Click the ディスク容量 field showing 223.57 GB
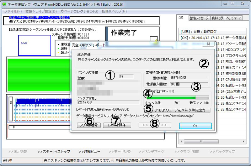 [108, 102]
